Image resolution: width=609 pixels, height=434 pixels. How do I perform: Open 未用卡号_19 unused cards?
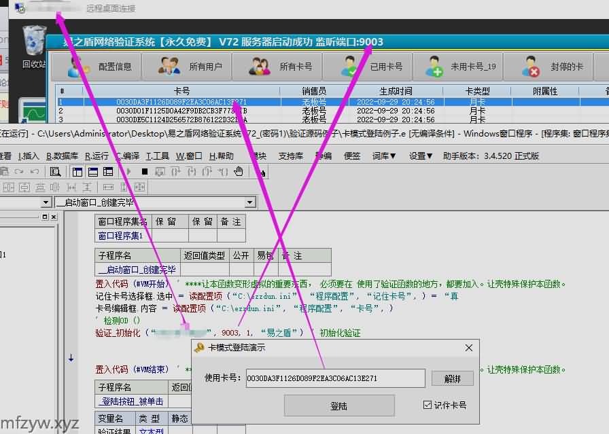click(x=458, y=67)
